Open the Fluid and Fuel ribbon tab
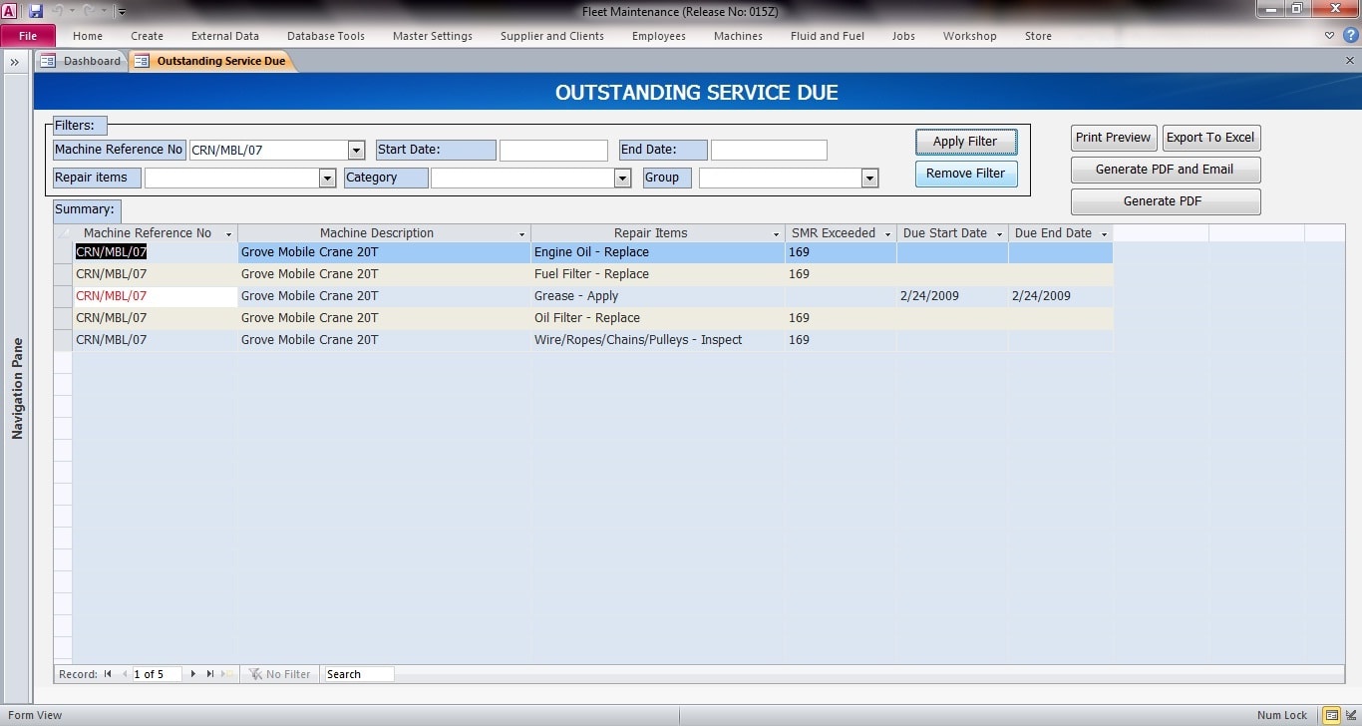Screen dimensions: 1362x726 828,36
